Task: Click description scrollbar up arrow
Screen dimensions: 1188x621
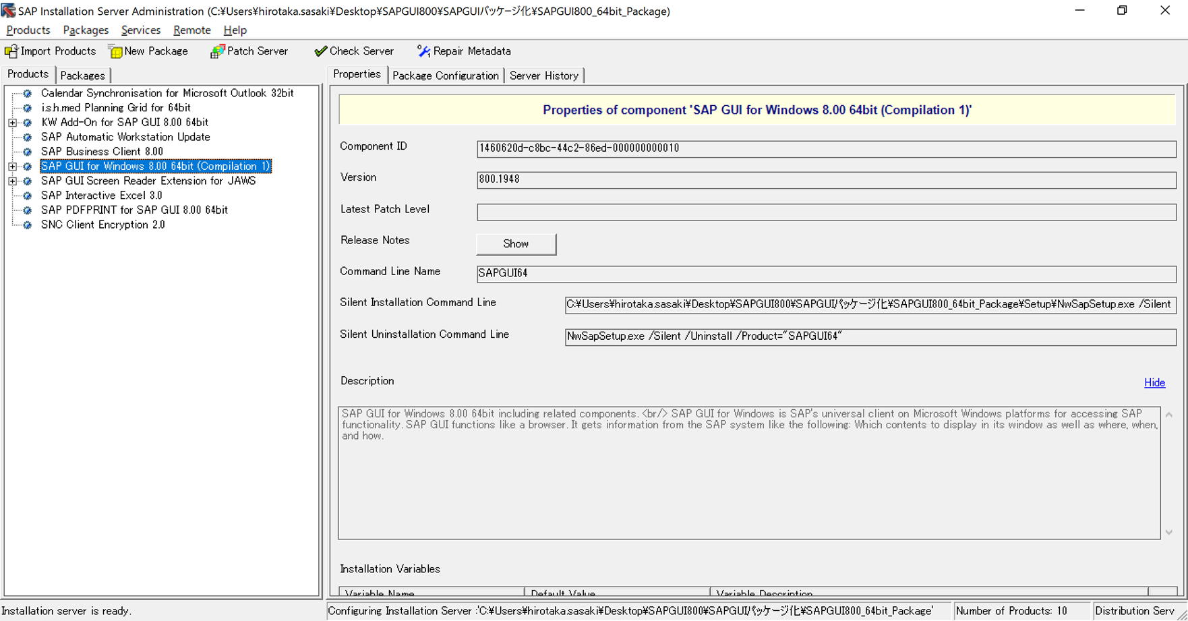Action: click(1169, 415)
